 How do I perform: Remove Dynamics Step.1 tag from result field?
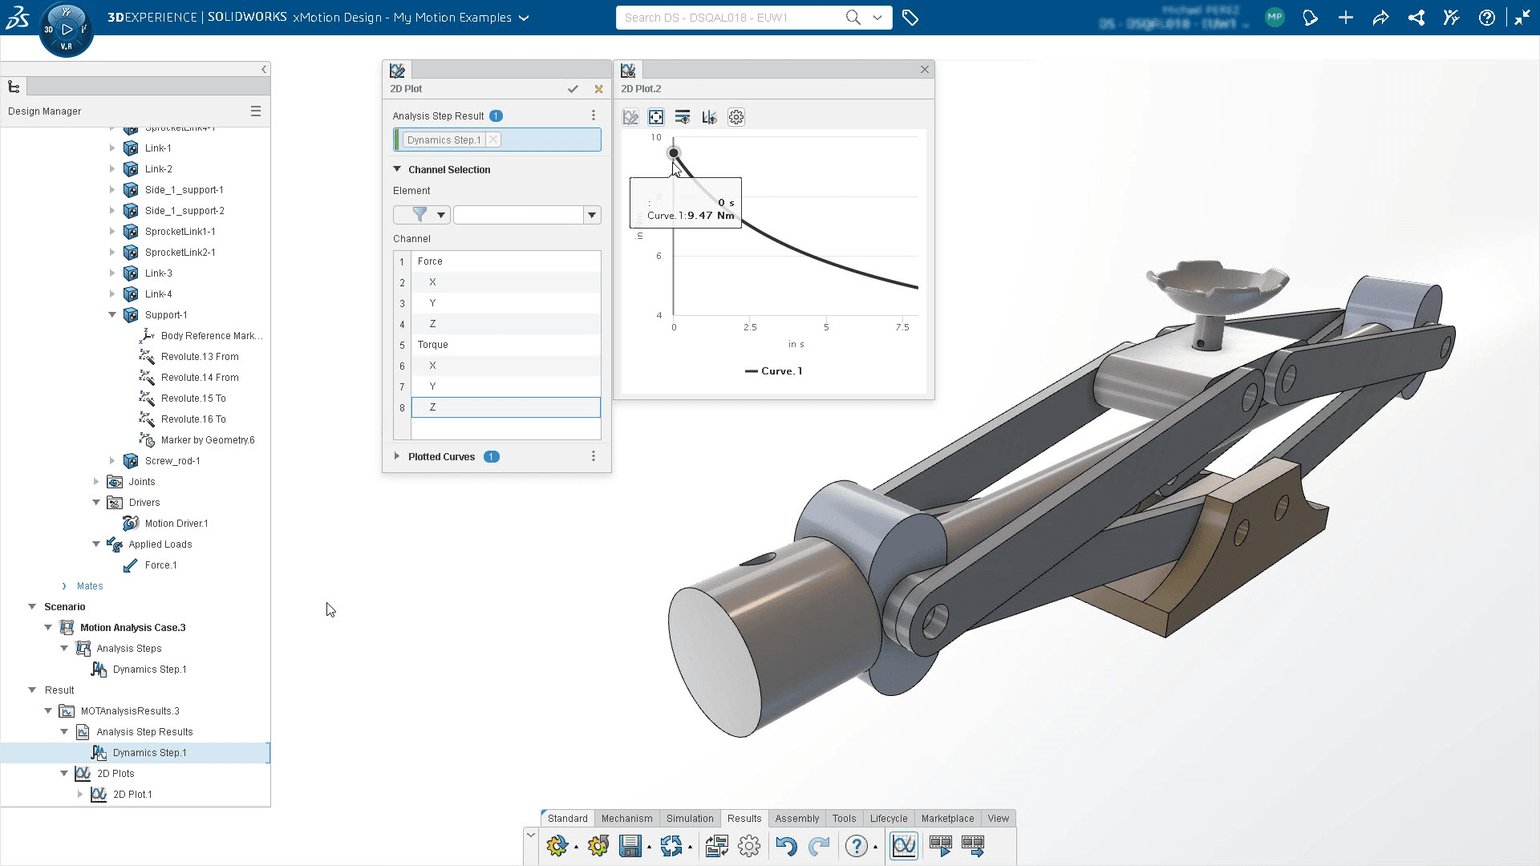pyautogui.click(x=493, y=140)
